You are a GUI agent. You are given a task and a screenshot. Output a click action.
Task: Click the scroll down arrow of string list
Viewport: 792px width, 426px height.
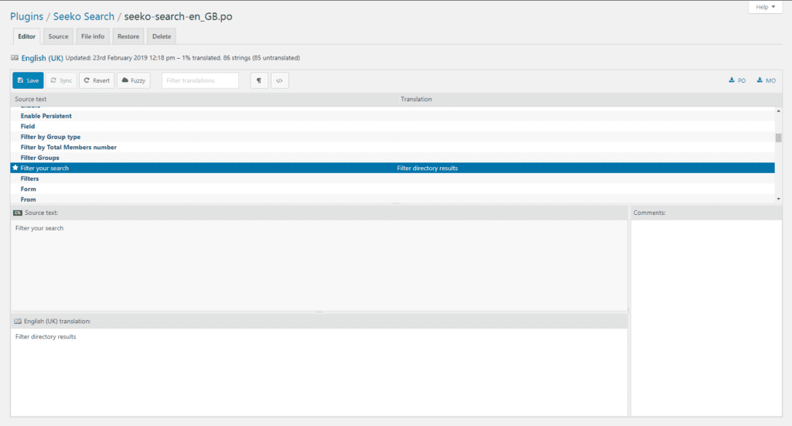pos(778,199)
